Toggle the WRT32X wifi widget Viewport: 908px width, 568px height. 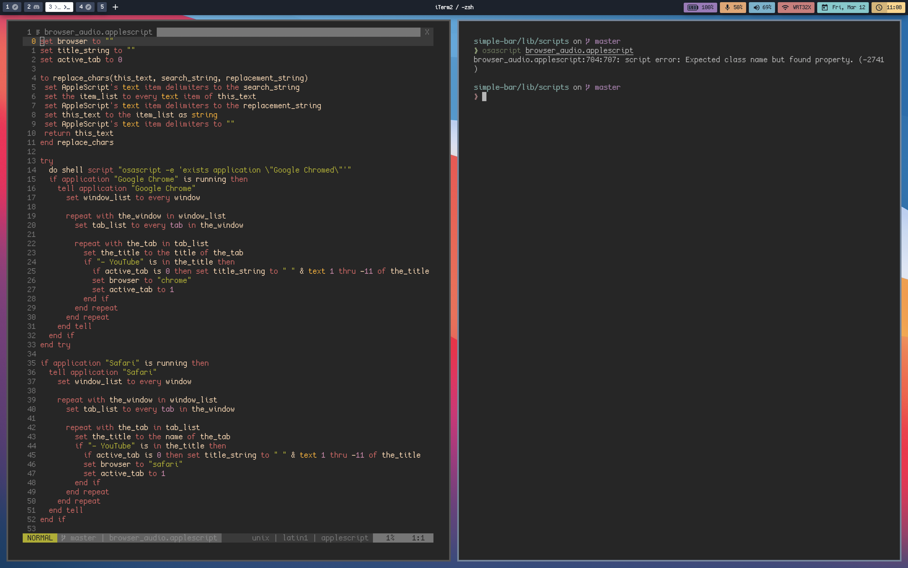click(x=796, y=7)
